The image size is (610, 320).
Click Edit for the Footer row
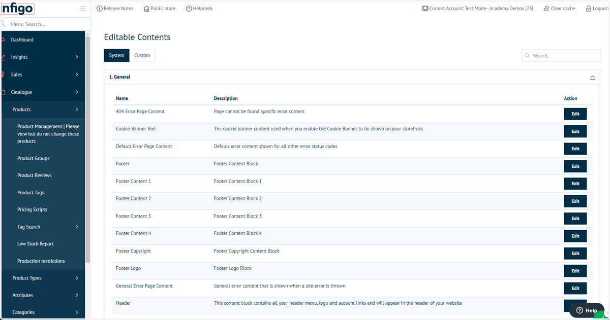pos(575,166)
